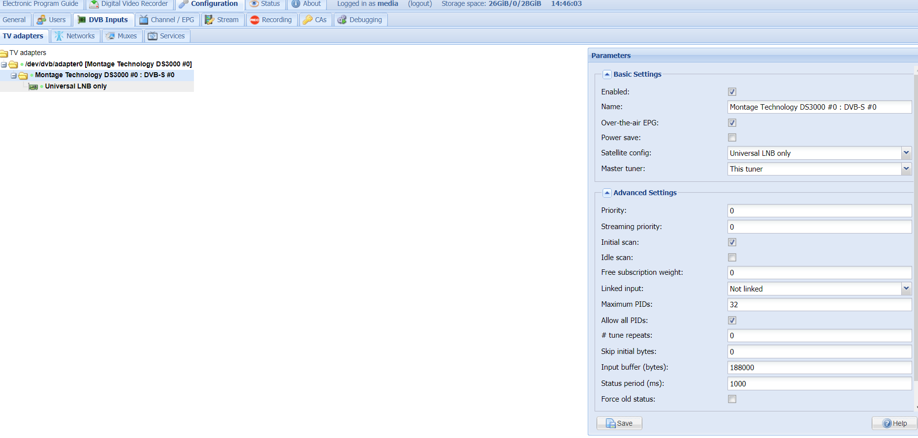Open the Debugging tab icon
Viewport: 918px width, 438px height.
342,20
